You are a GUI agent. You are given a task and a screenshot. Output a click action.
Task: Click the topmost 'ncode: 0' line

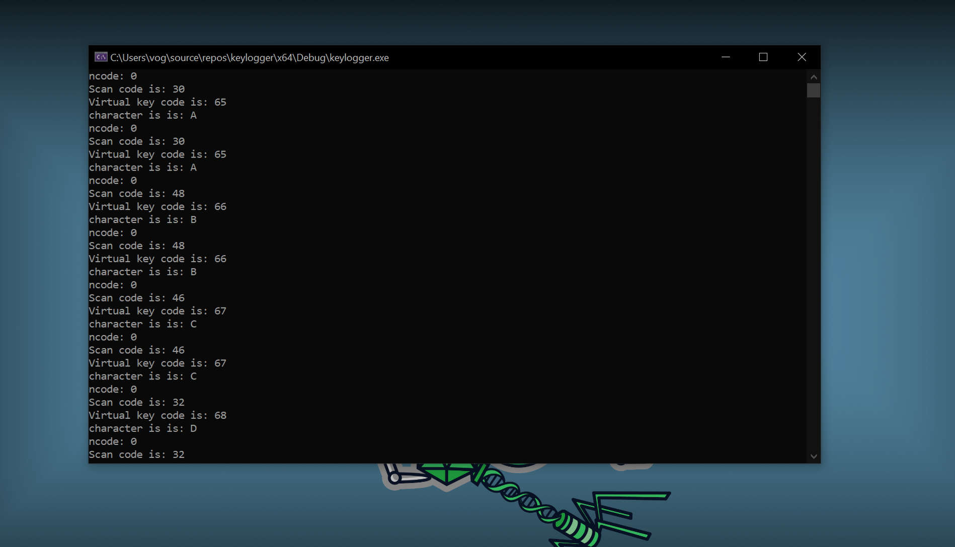(x=113, y=76)
